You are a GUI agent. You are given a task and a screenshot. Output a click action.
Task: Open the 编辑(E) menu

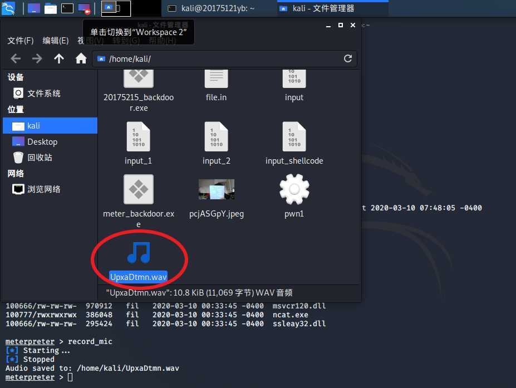56,41
